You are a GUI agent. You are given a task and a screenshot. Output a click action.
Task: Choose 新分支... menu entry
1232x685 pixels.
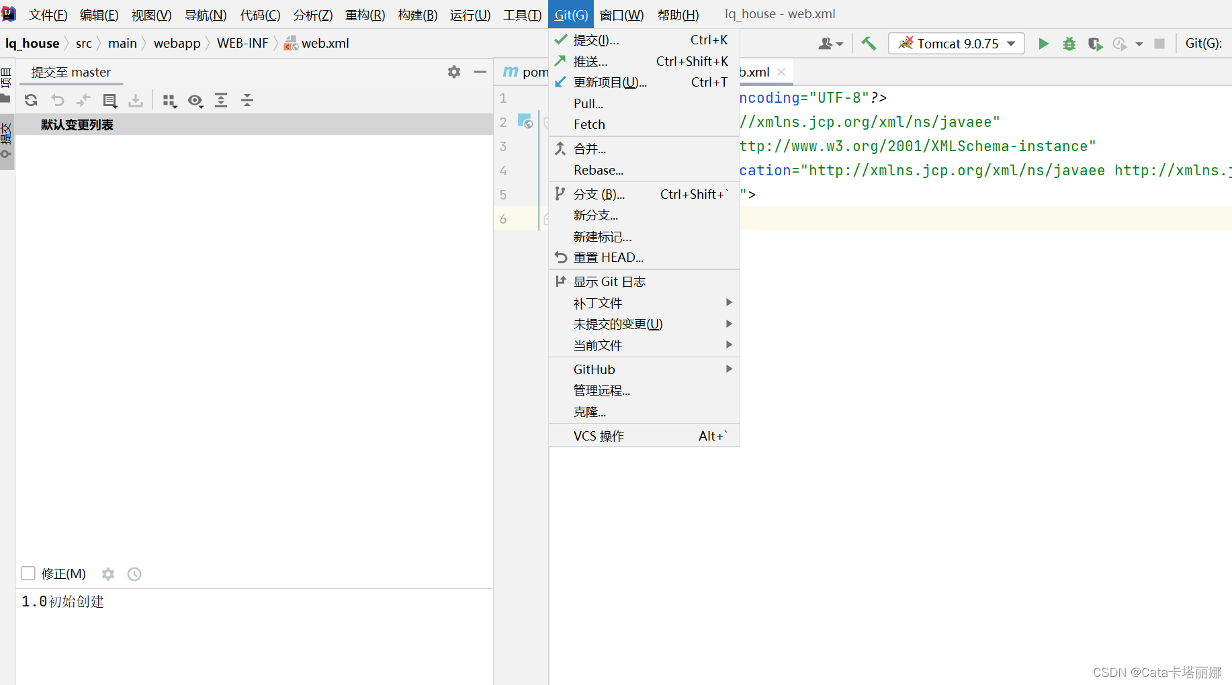pos(644,215)
